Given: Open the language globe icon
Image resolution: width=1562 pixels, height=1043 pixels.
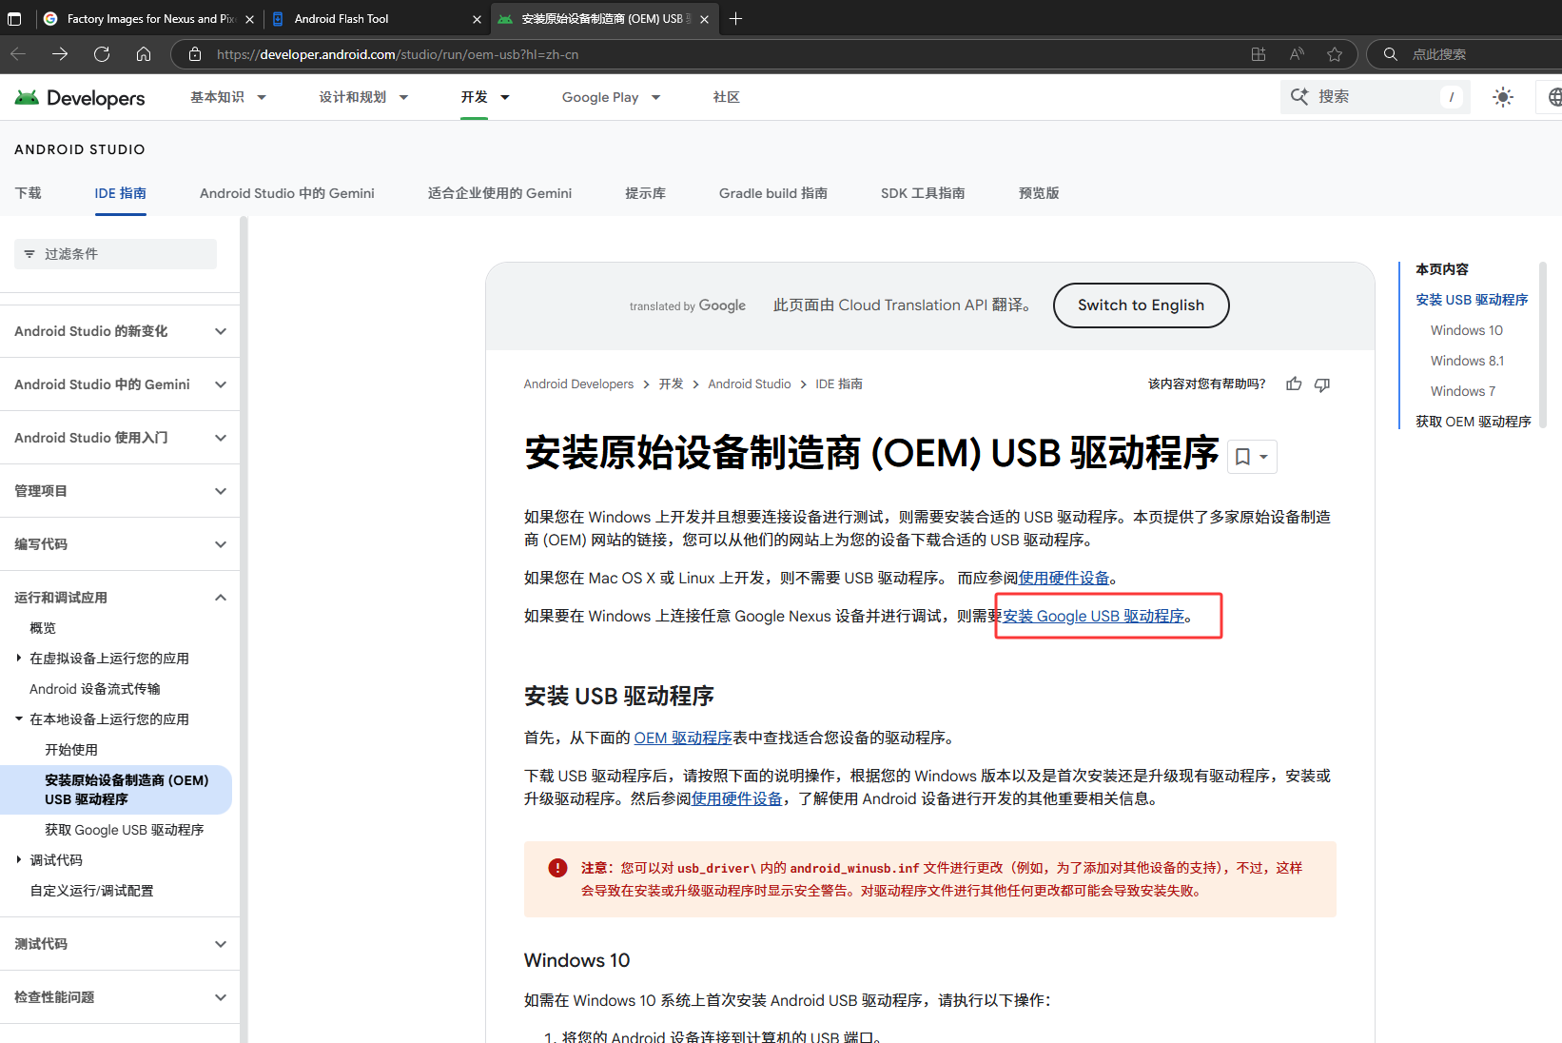Looking at the screenshot, I should coord(1553,97).
